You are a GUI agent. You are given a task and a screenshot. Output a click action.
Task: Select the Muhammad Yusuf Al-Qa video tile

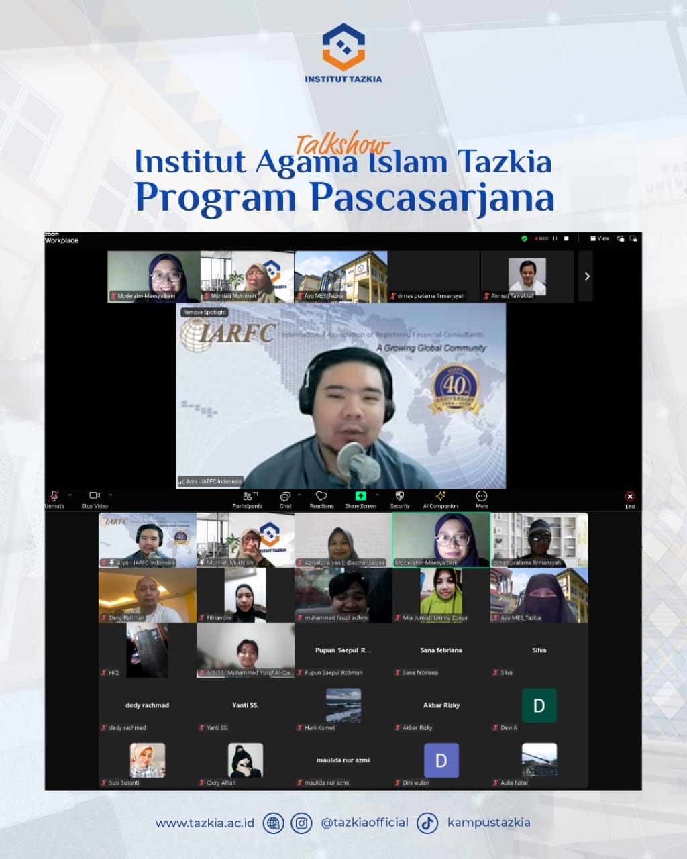point(246,650)
